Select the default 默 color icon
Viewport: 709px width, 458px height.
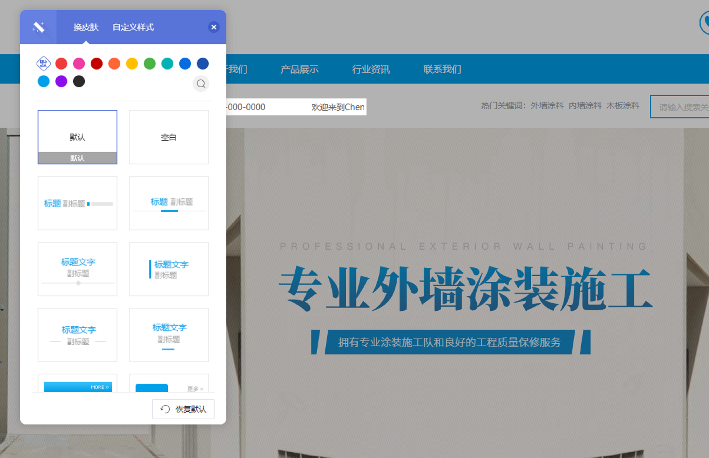[44, 63]
